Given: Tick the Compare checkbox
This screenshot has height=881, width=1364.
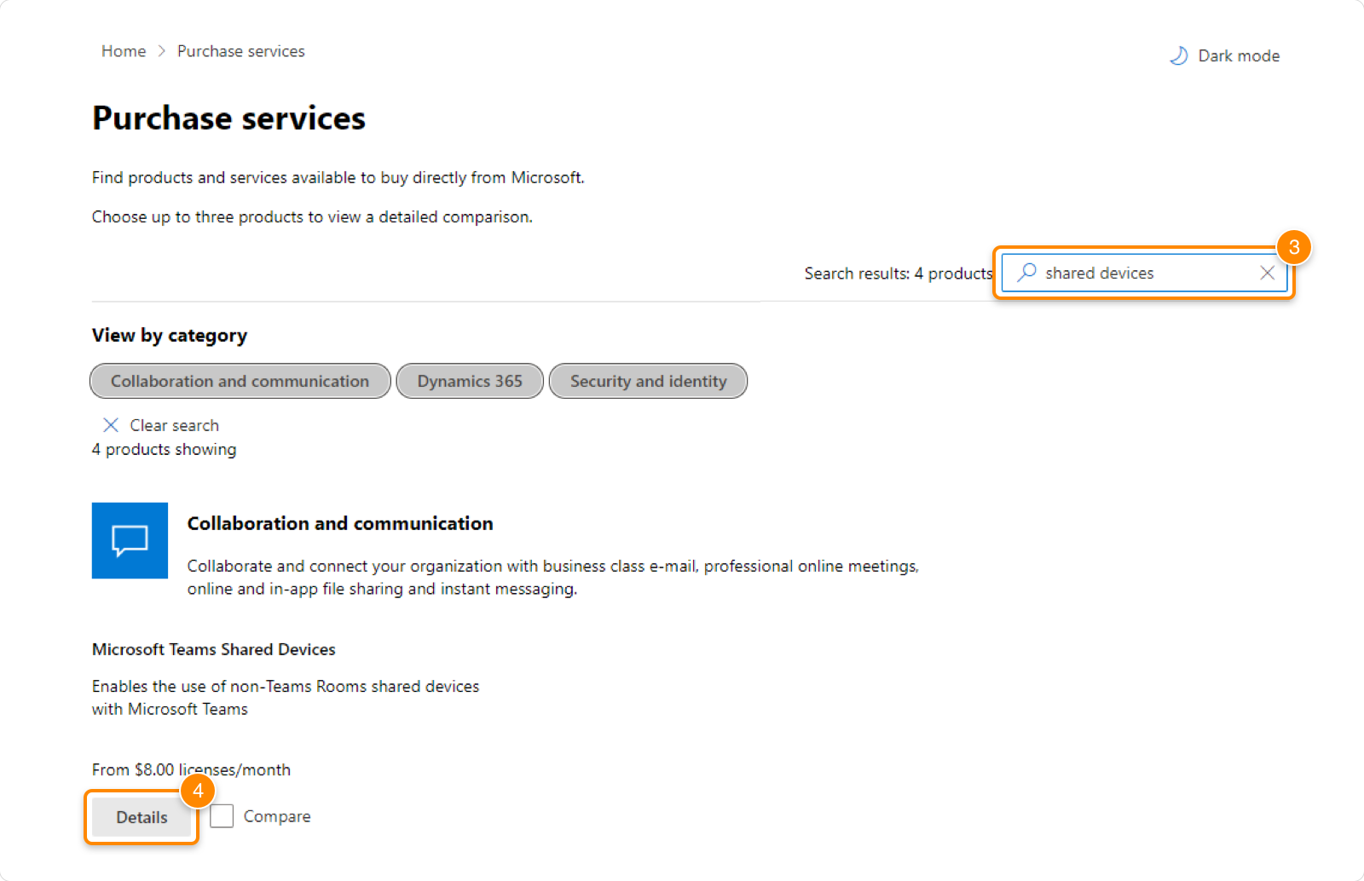Looking at the screenshot, I should (x=222, y=816).
